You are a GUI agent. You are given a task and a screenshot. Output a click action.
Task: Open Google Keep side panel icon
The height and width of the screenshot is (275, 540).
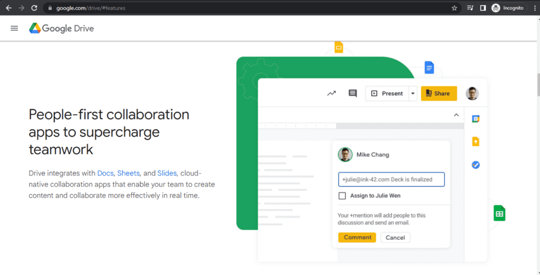476,142
